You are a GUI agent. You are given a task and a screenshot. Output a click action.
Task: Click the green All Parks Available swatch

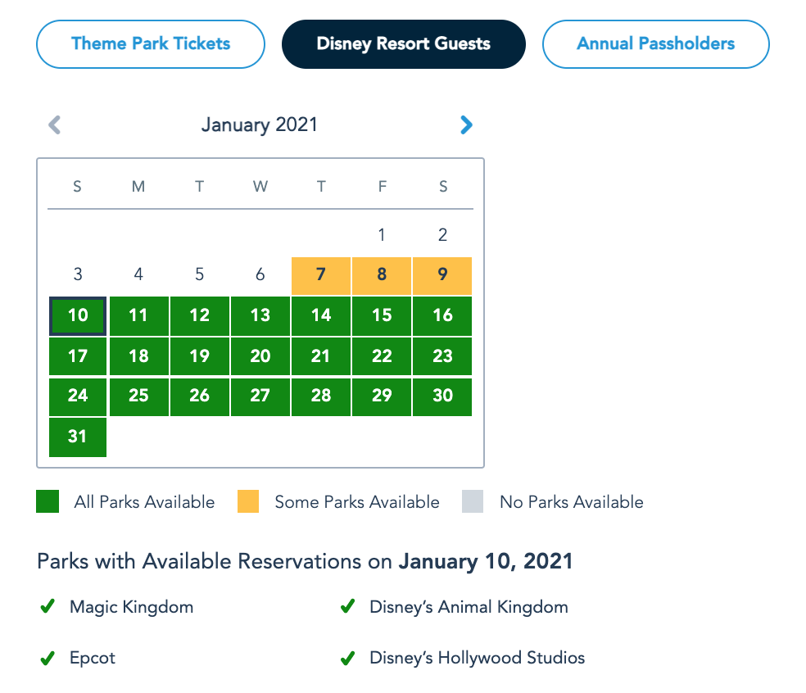(x=48, y=502)
